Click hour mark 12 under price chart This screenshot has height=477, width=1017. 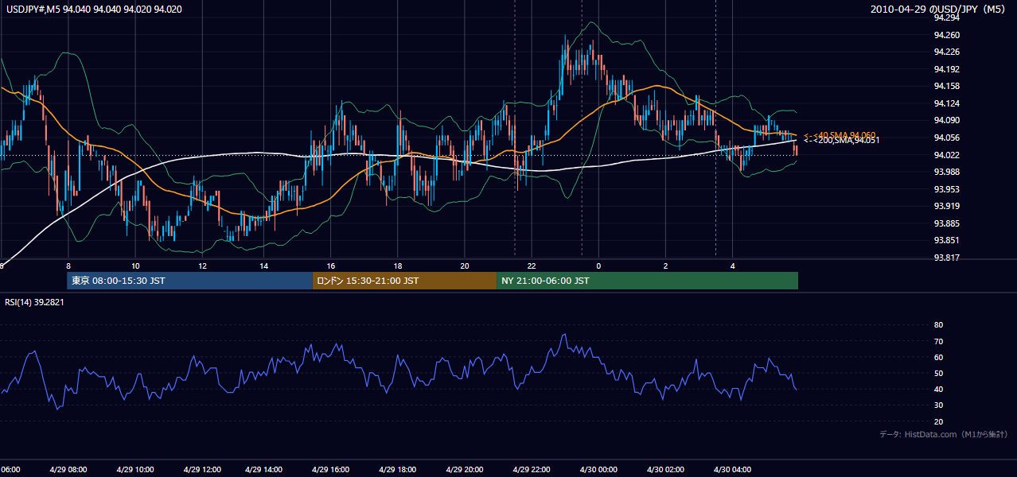(202, 266)
